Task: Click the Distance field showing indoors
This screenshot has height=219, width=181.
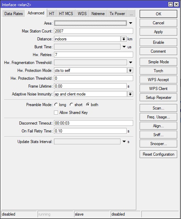Action: point(87,39)
